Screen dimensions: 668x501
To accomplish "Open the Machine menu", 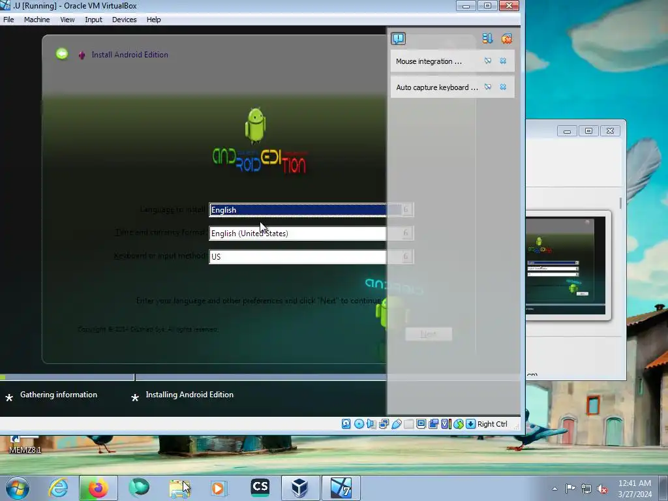I will click(37, 20).
